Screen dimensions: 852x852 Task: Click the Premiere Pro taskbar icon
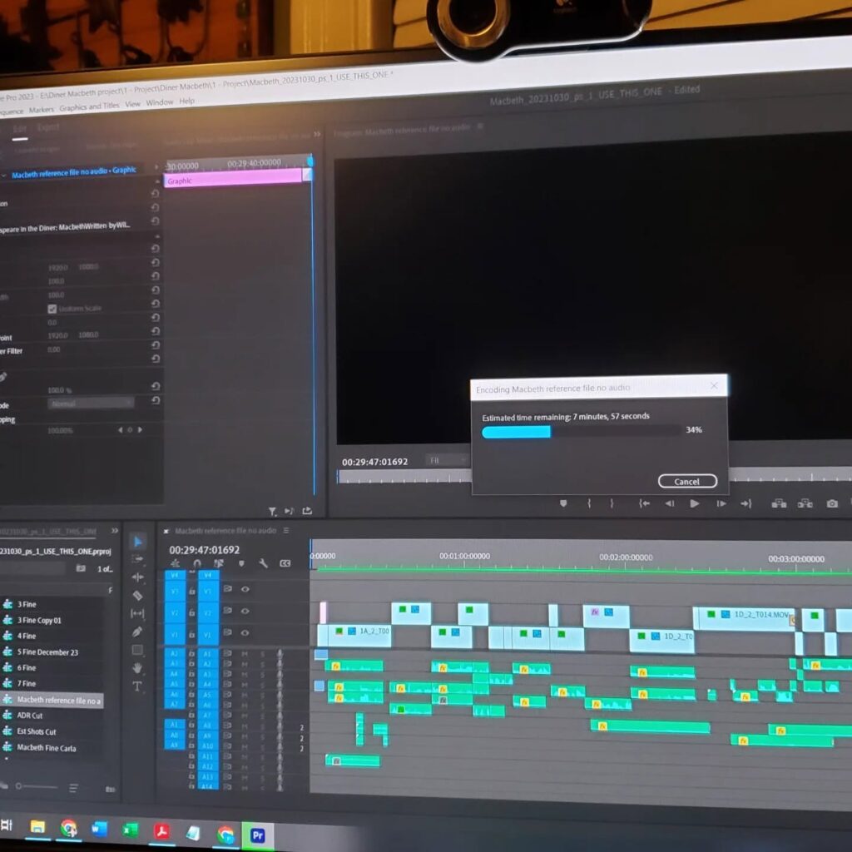pos(258,835)
